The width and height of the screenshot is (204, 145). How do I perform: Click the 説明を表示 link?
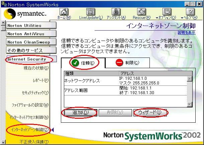click(186, 33)
